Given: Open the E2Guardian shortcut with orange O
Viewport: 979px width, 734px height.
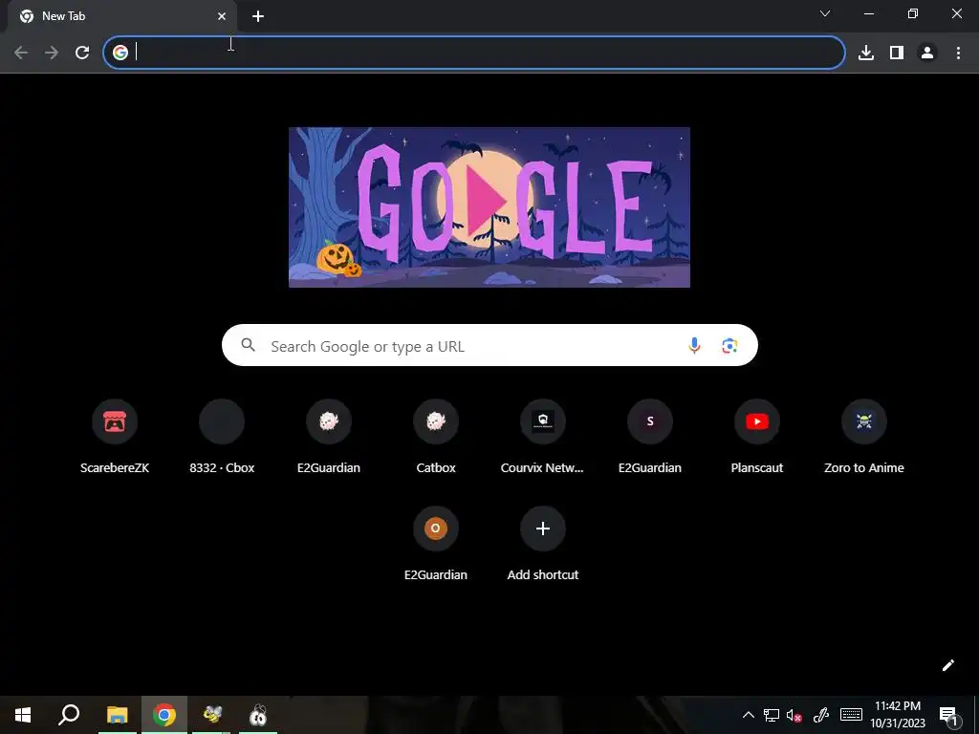Looking at the screenshot, I should (x=436, y=544).
